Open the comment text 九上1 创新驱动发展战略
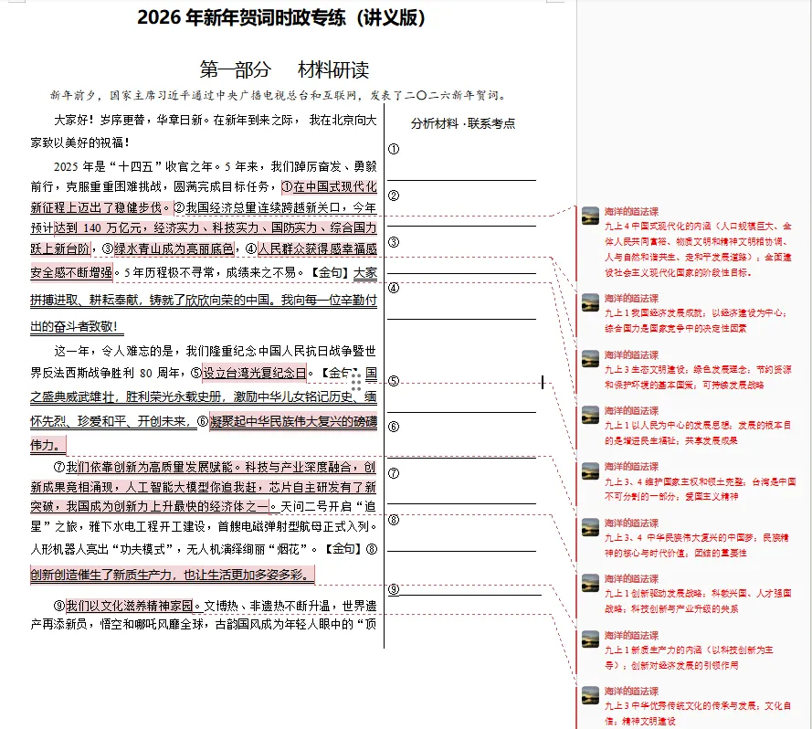 (x=698, y=601)
